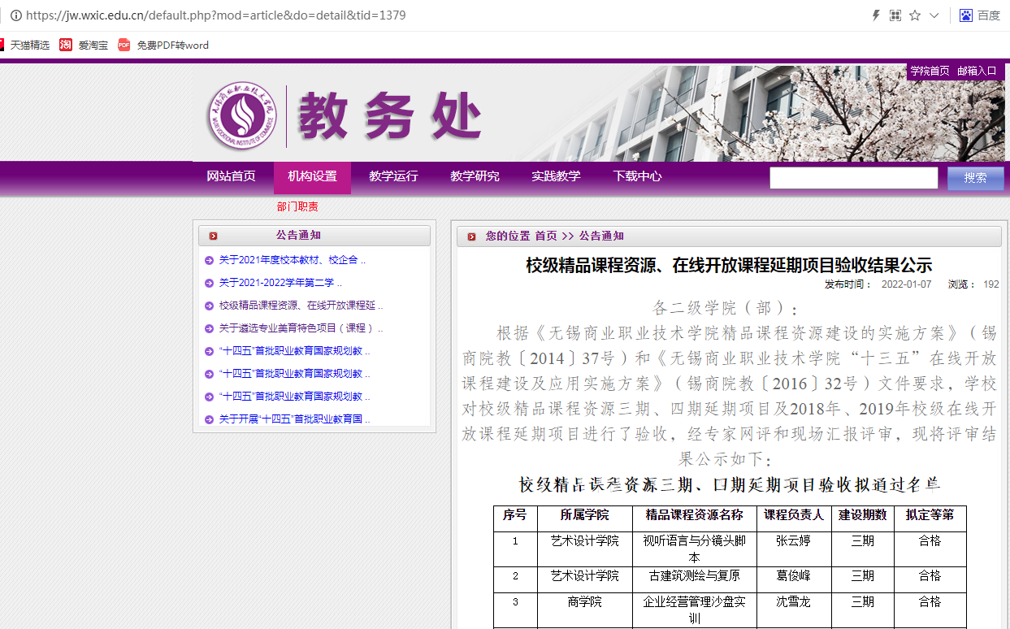Click the QR code icon in address bar
1010x629 pixels.
(895, 15)
